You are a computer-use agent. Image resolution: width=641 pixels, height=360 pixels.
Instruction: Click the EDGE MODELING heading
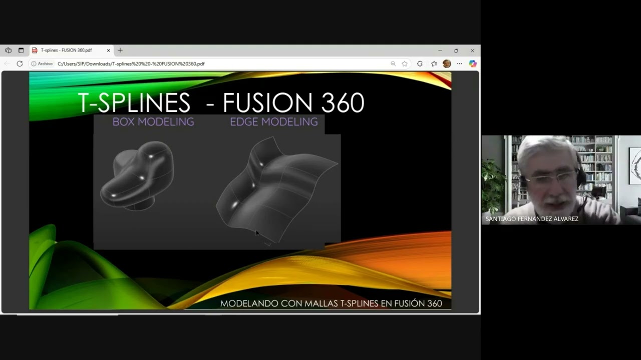pos(274,121)
